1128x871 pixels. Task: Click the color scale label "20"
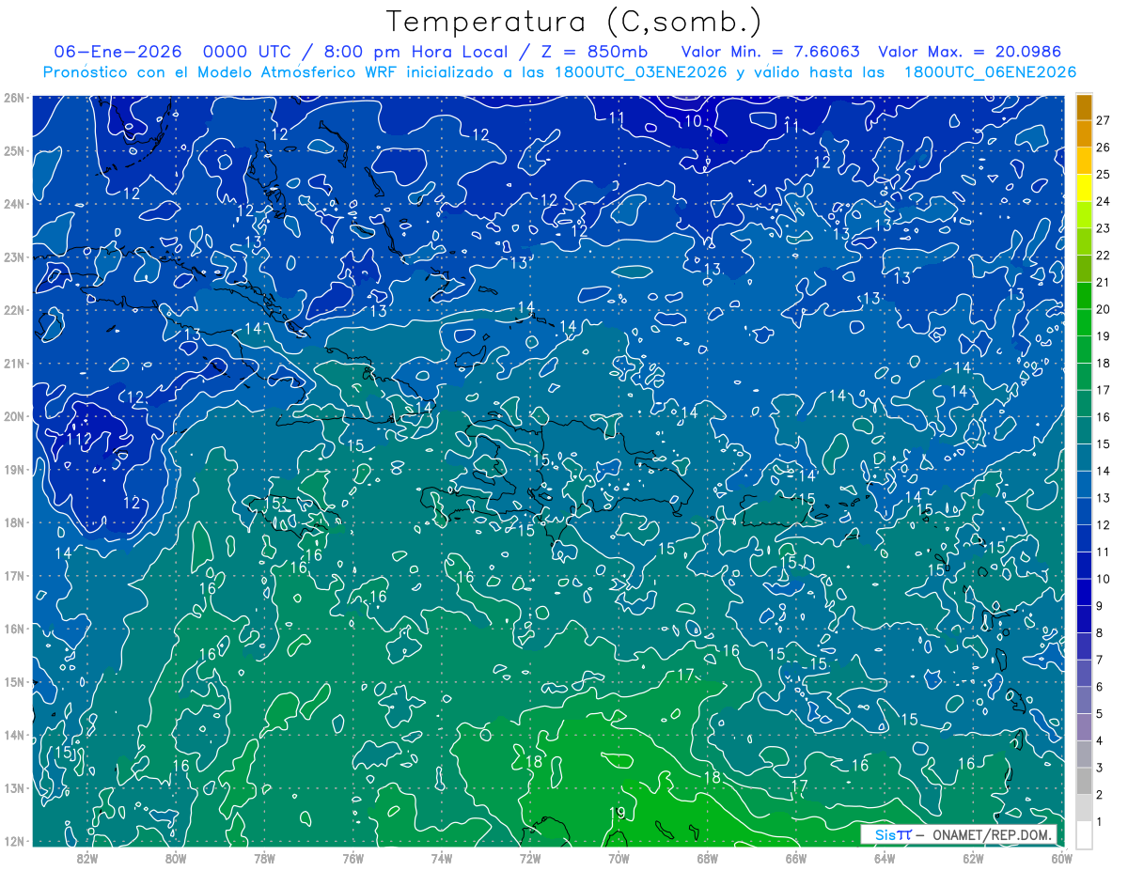coord(1103,310)
